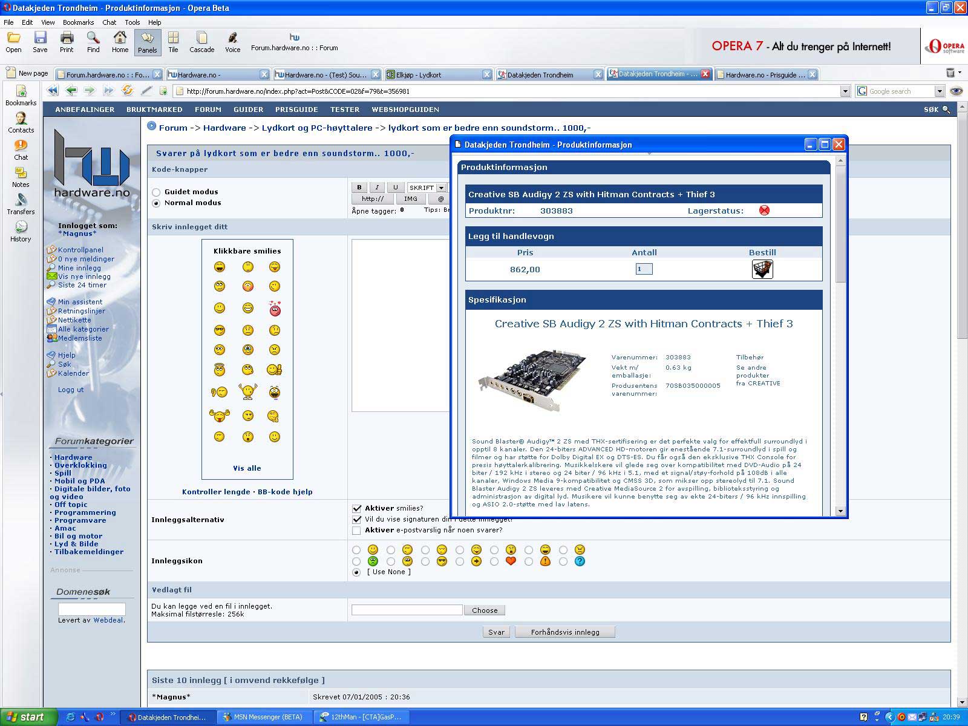Expand the Google search engine dropdown
Screen dimensions: 968x726
pyautogui.click(x=939, y=91)
